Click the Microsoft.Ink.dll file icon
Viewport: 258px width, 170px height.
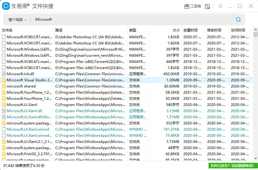[3, 74]
